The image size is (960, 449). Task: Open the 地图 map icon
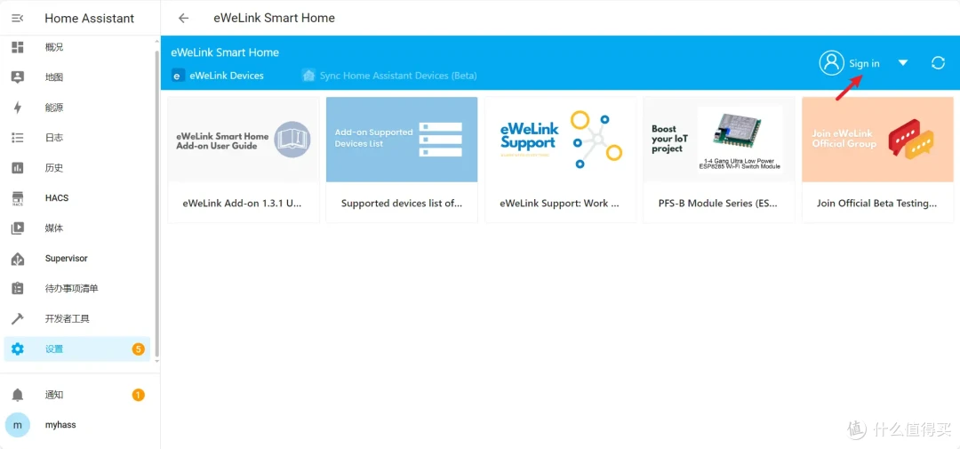tap(18, 77)
